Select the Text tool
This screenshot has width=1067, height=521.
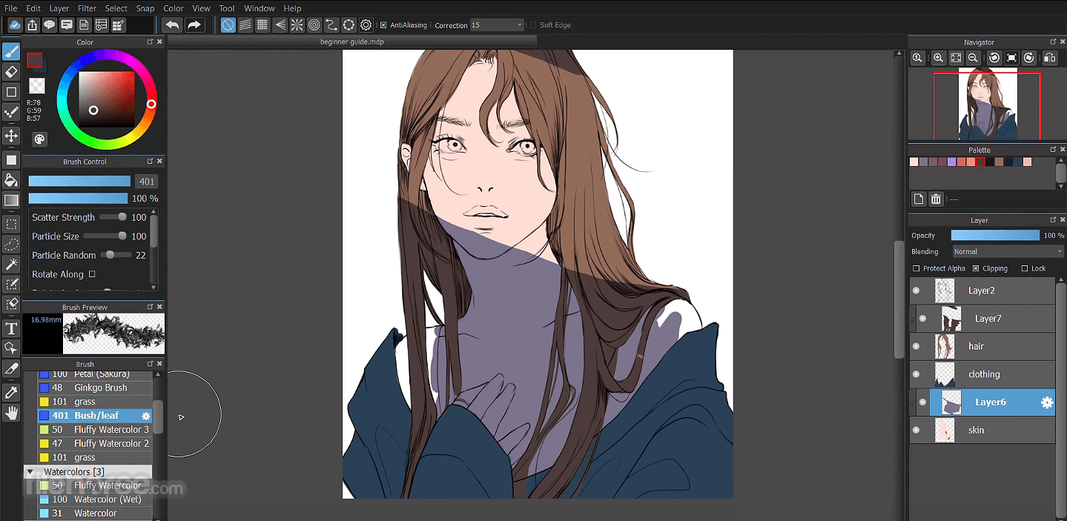tap(11, 328)
